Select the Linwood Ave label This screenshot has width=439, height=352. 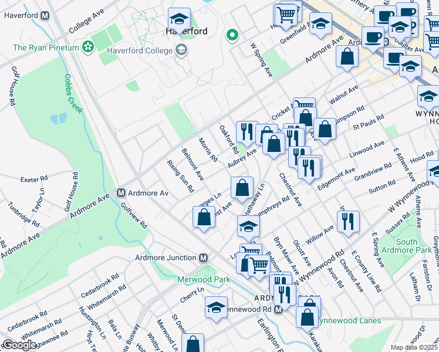(367, 149)
